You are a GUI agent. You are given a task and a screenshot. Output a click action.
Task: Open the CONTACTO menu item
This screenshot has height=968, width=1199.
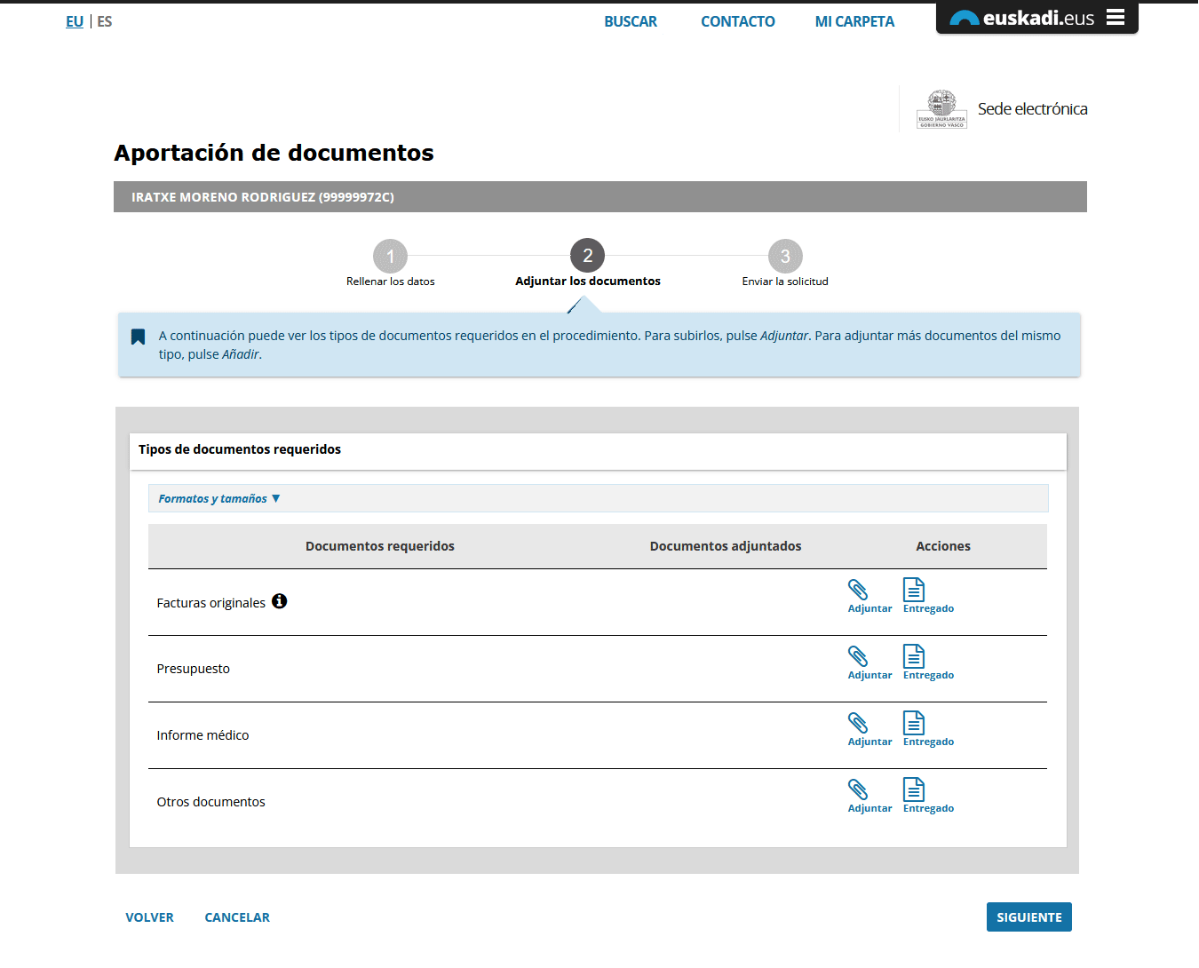coord(737,21)
